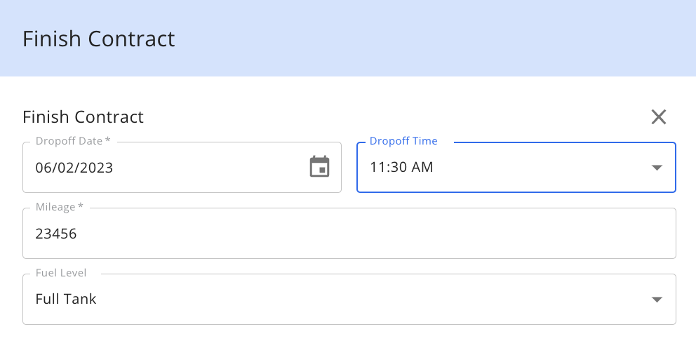696x341 pixels.
Task: Click the Dropoff Date field label
Action: click(73, 141)
